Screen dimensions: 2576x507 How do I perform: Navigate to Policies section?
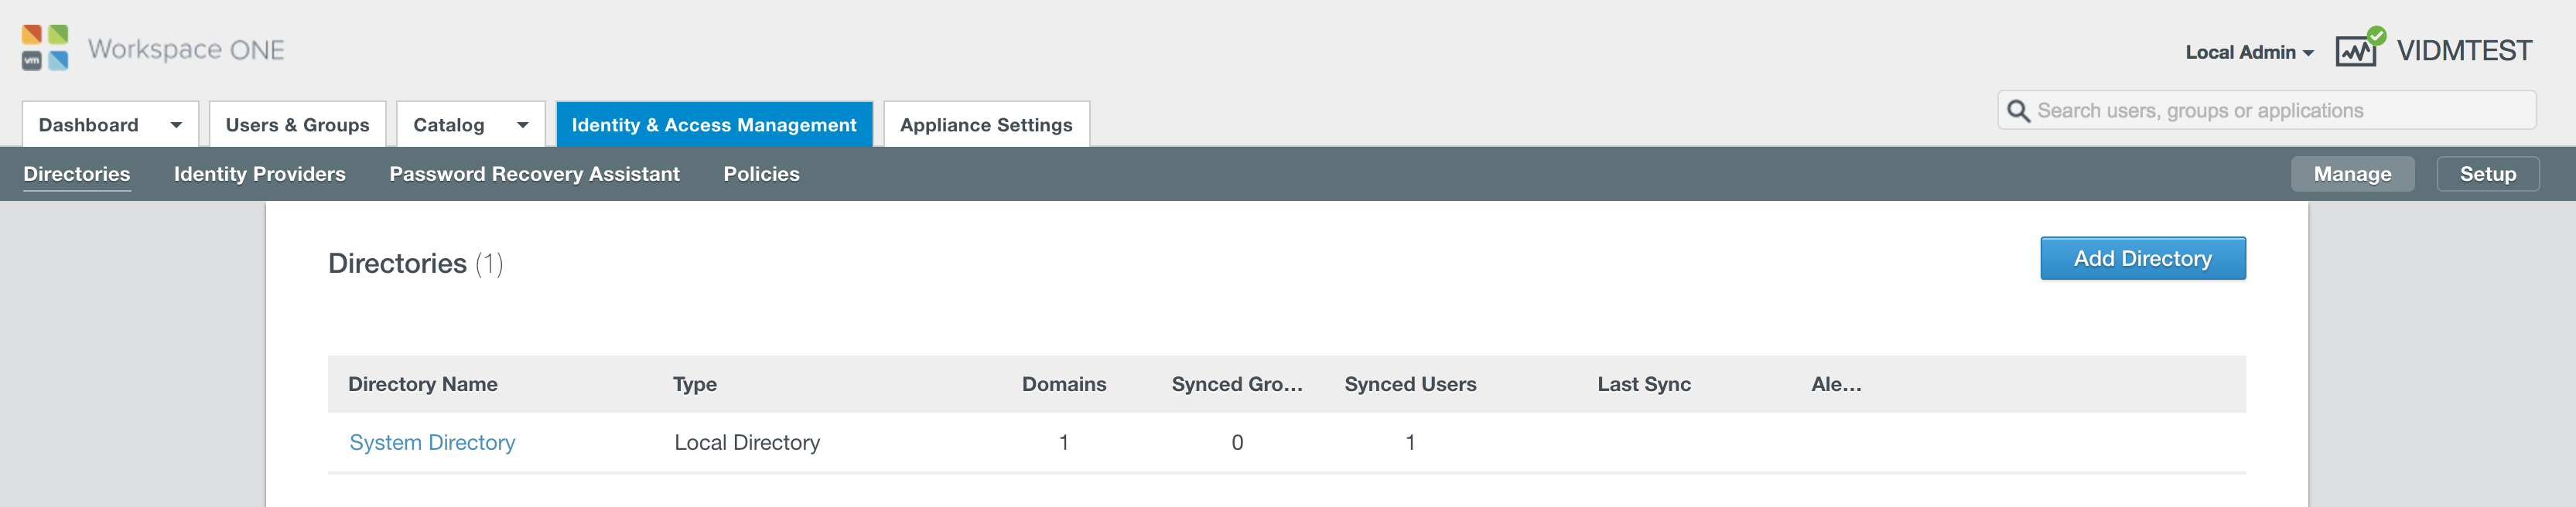(x=761, y=174)
